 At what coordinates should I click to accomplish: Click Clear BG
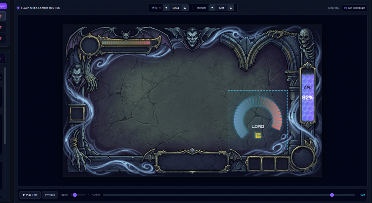[x=333, y=8]
